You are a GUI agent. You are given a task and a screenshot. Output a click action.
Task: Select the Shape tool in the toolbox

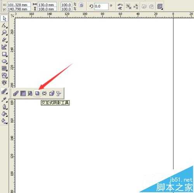point(4,26)
